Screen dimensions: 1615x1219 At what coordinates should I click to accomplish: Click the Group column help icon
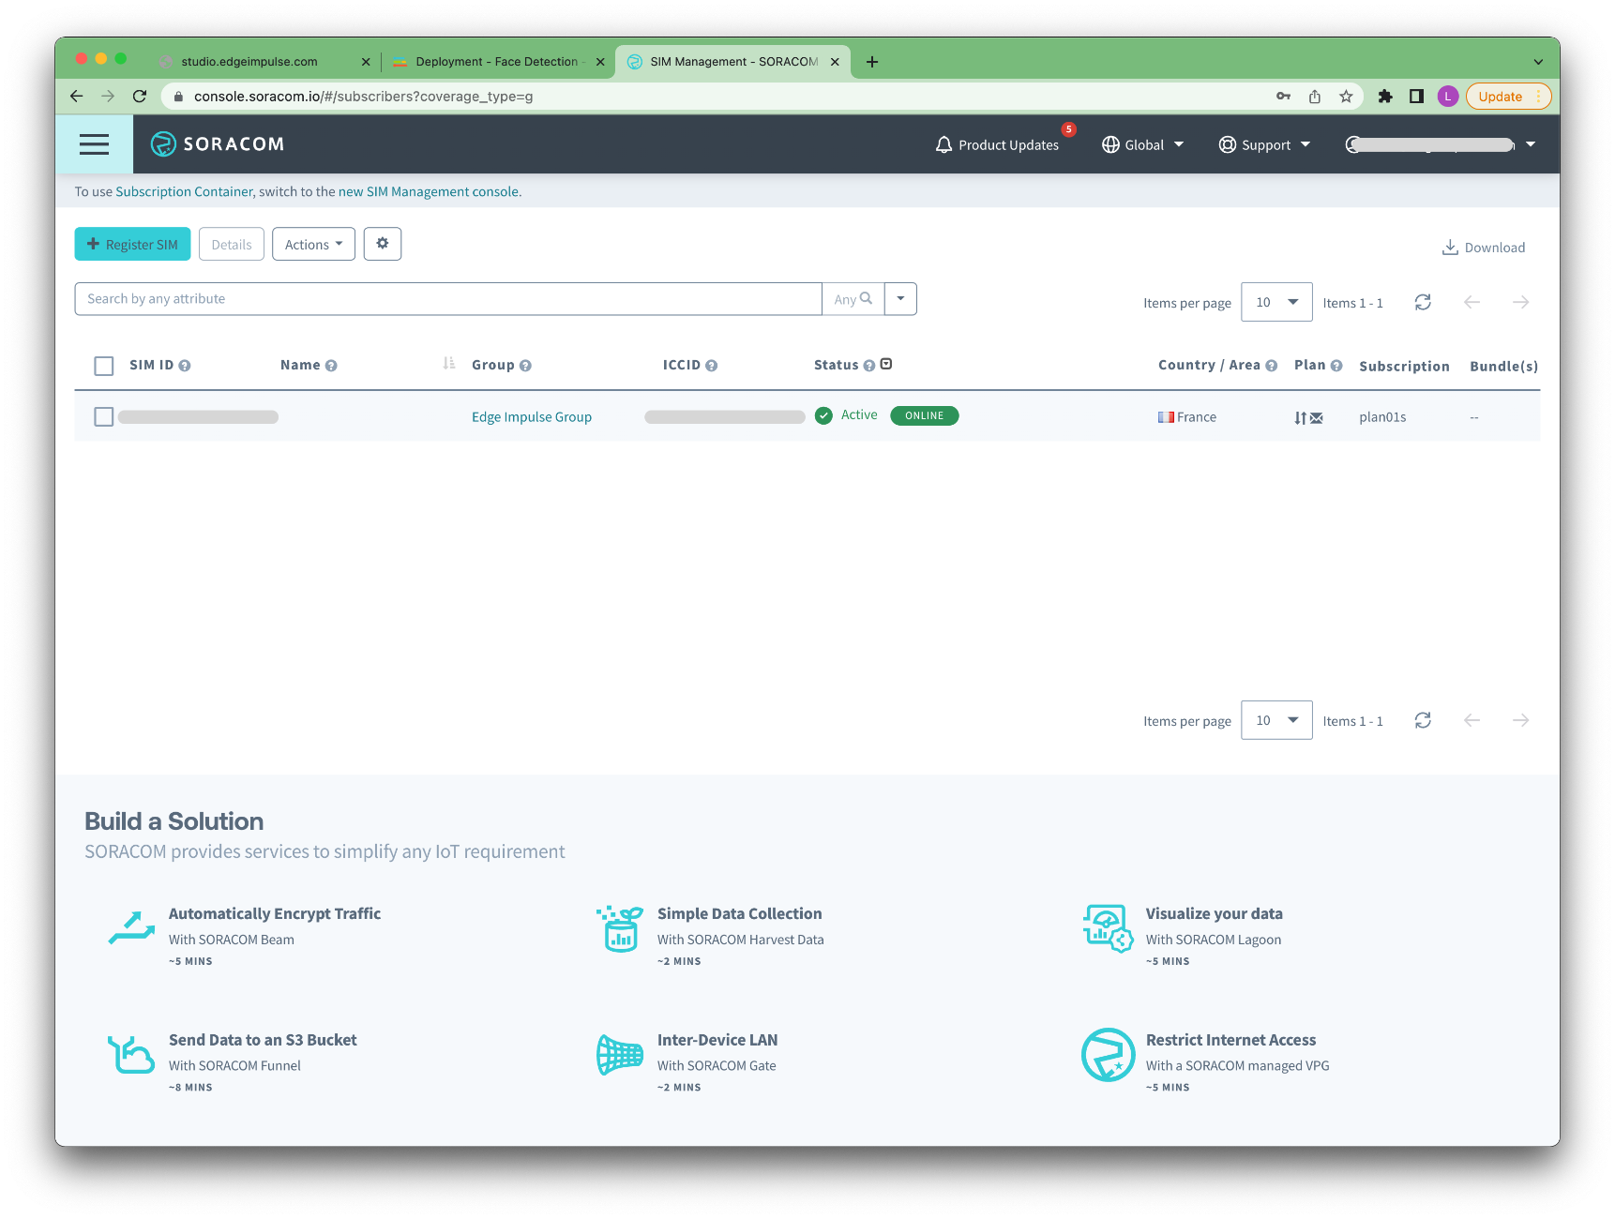click(525, 366)
